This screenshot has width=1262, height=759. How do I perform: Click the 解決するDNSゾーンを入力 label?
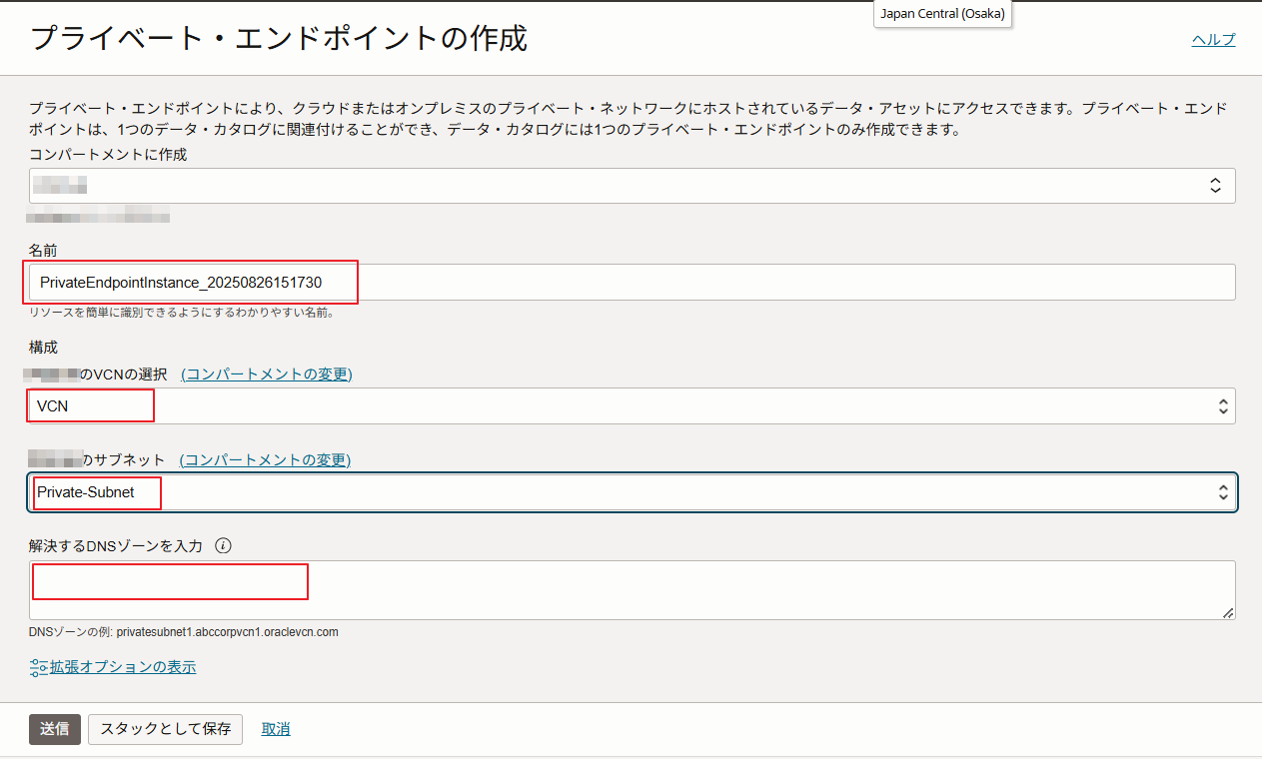(x=116, y=546)
